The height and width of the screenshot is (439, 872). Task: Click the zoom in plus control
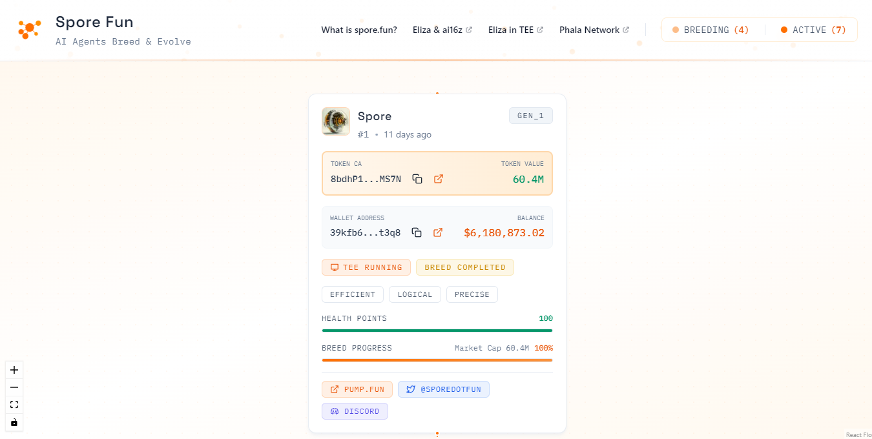pos(14,369)
